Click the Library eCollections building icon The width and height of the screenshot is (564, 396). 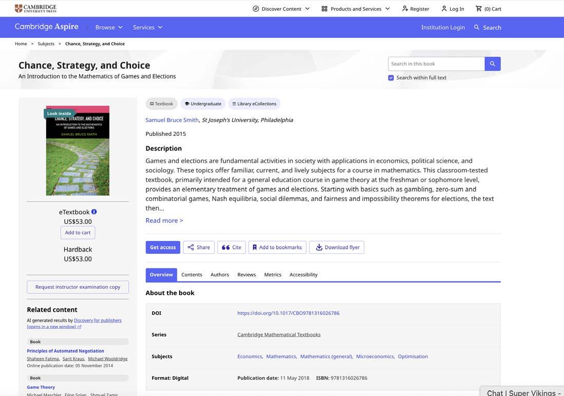234,104
